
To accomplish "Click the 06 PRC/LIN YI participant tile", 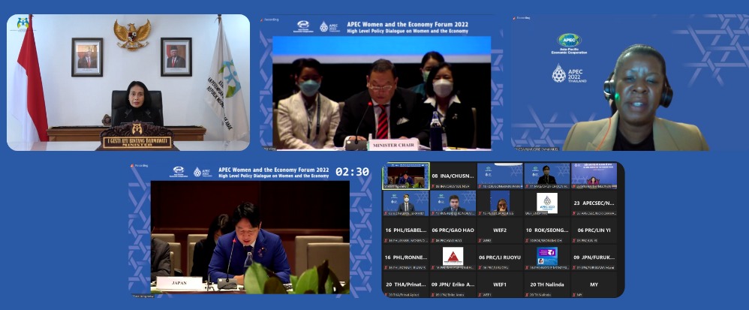I will (x=594, y=230).
